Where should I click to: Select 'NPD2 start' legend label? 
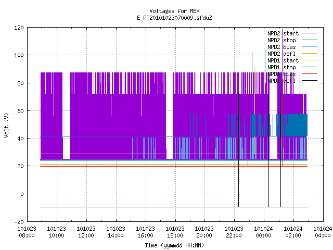(283, 33)
